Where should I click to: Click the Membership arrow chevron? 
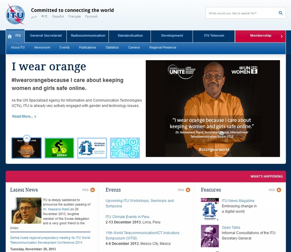pyautogui.click(x=282, y=36)
